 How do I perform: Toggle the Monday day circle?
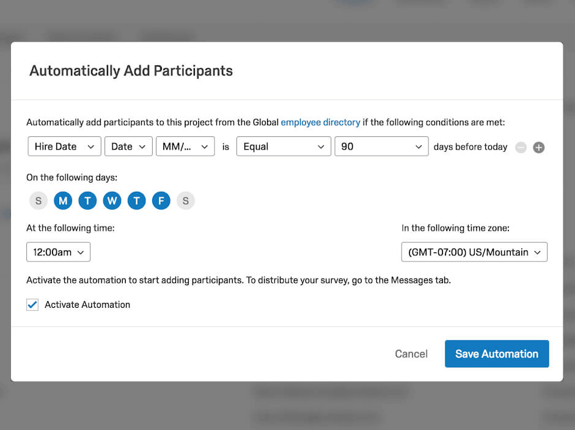point(63,200)
